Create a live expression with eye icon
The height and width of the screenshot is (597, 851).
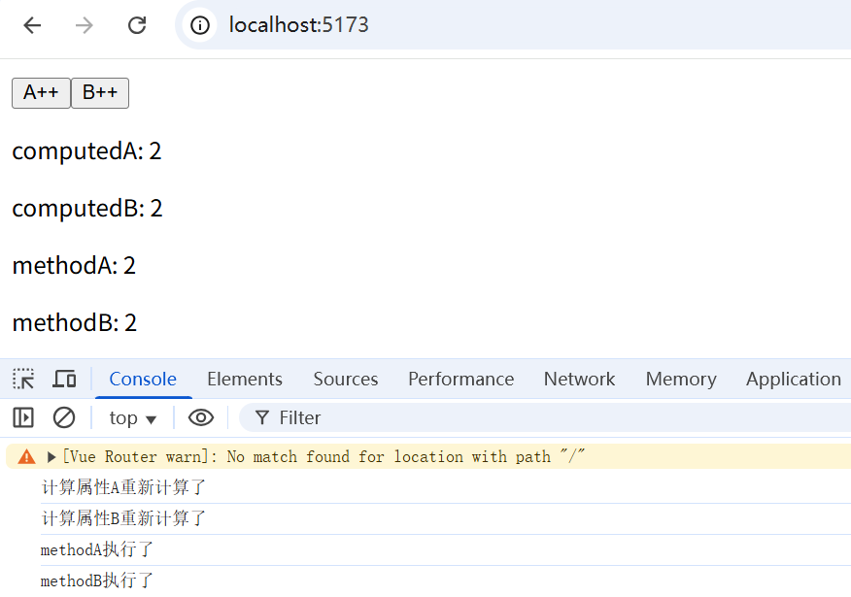coord(201,417)
